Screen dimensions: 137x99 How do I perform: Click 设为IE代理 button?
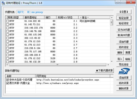(x=124, y=30)
